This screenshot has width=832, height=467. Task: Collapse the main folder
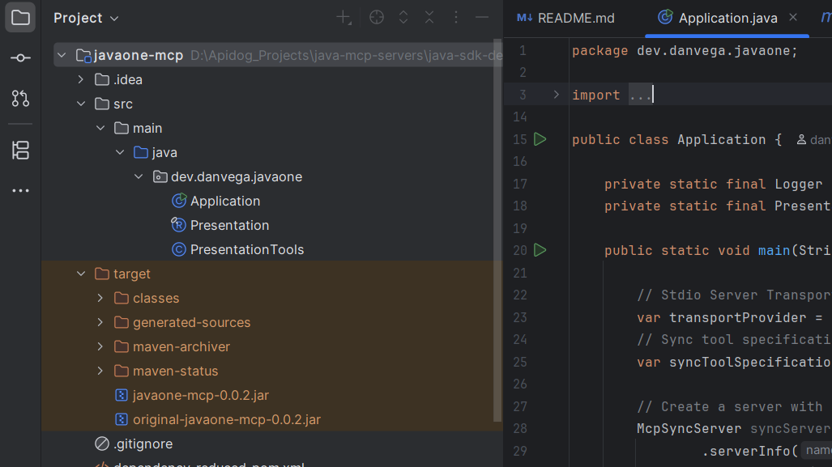[x=100, y=128]
